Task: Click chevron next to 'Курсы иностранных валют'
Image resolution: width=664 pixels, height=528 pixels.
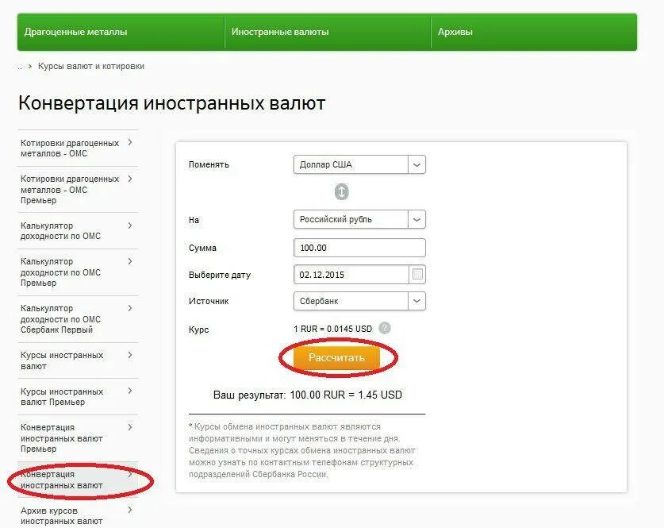Action: 130,355
